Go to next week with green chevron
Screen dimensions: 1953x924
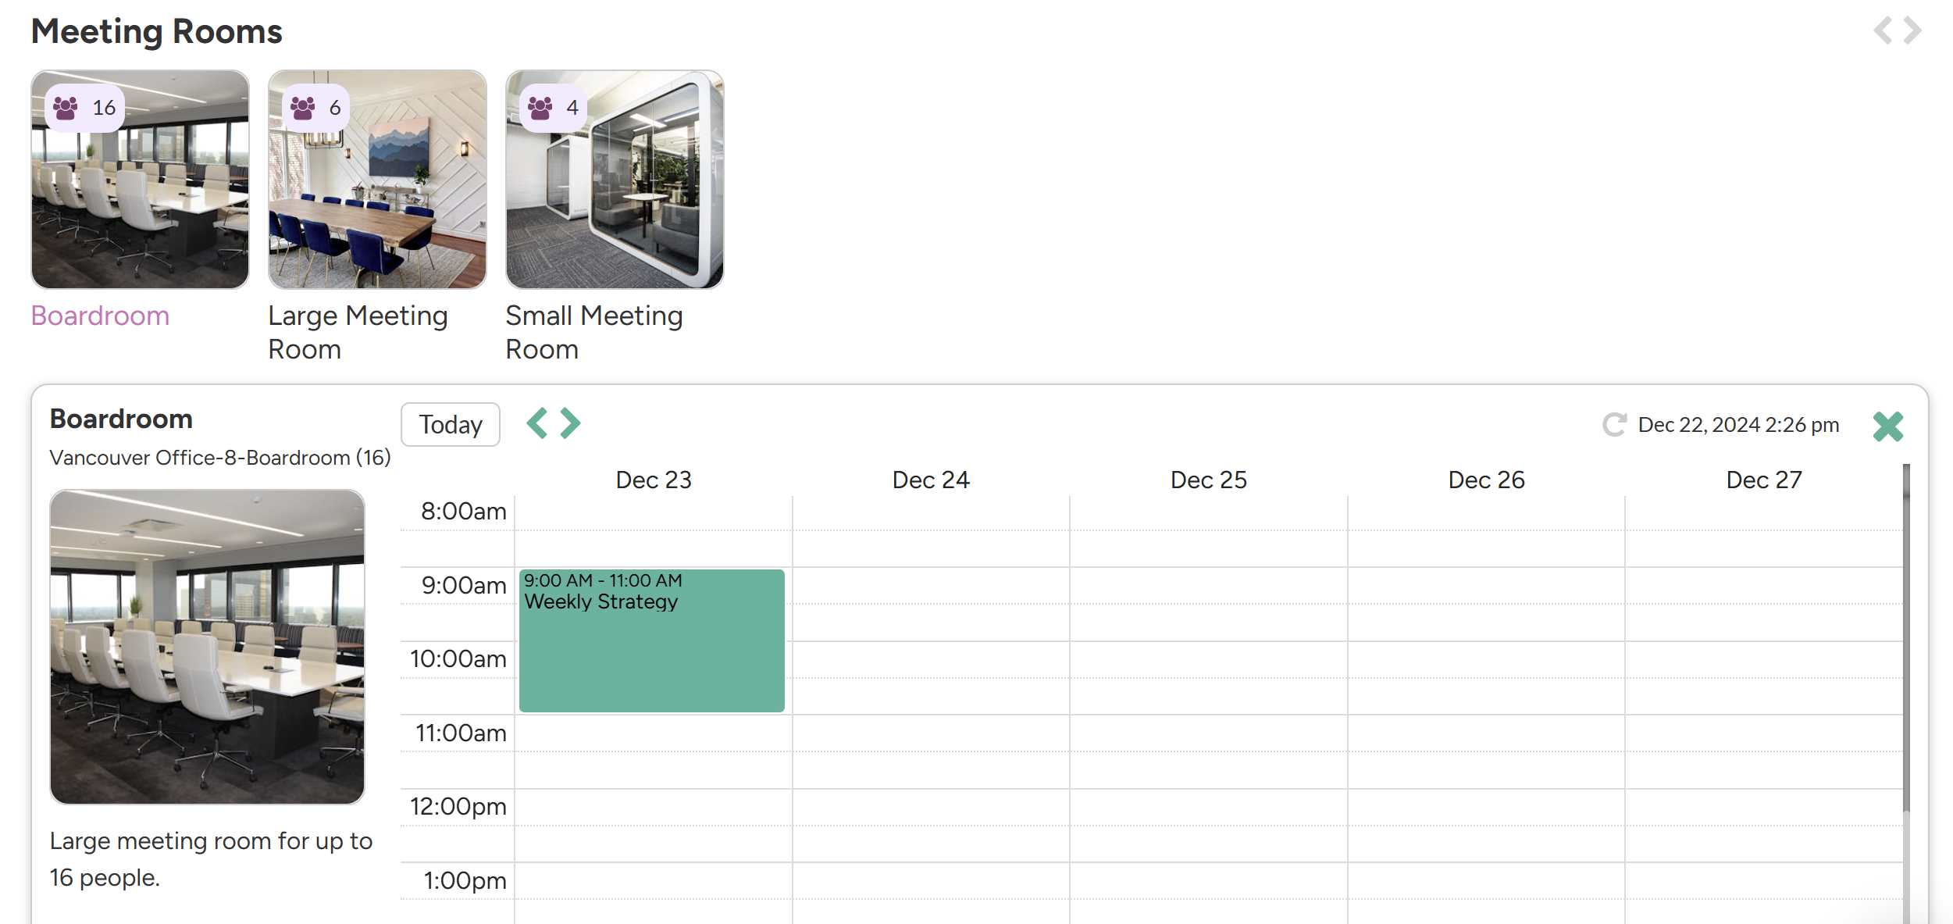pos(571,423)
